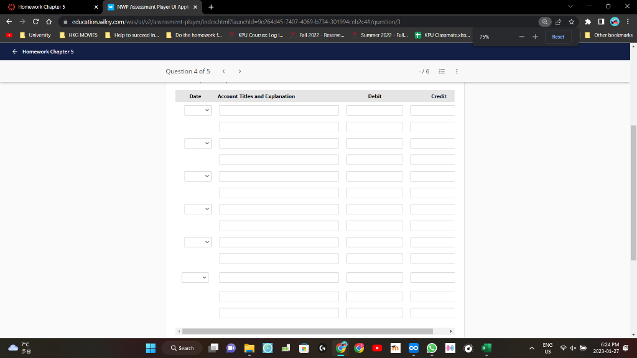Open 'Help to succeed in...' bookmark folder

click(x=132, y=35)
